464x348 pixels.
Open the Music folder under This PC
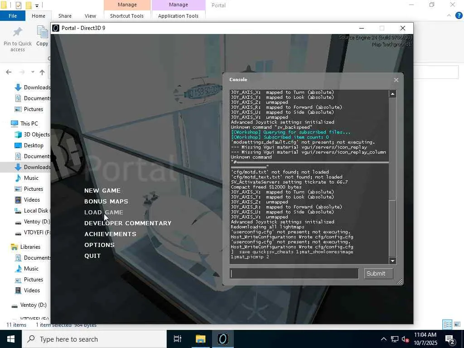[x=27, y=178]
